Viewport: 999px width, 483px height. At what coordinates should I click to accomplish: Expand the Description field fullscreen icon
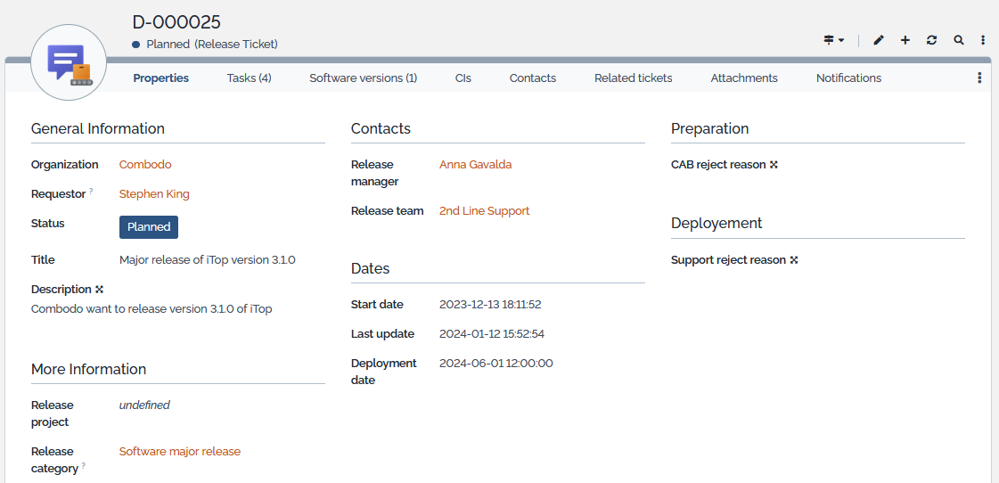click(x=100, y=290)
